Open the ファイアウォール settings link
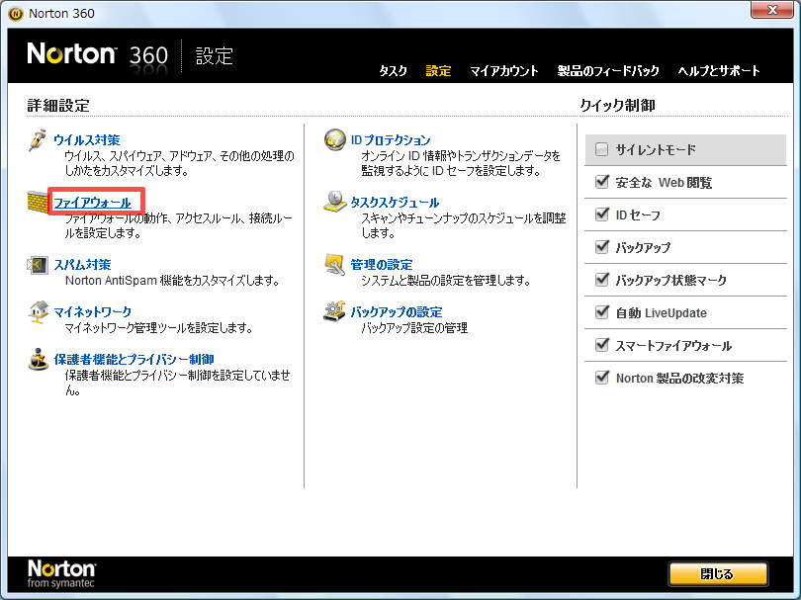 [92, 203]
